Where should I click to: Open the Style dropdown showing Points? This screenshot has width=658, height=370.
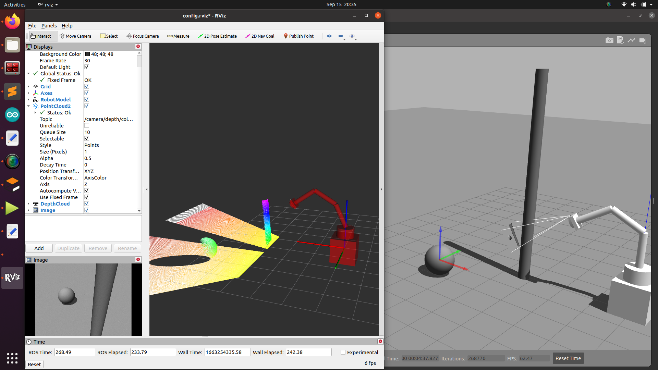tap(110, 145)
